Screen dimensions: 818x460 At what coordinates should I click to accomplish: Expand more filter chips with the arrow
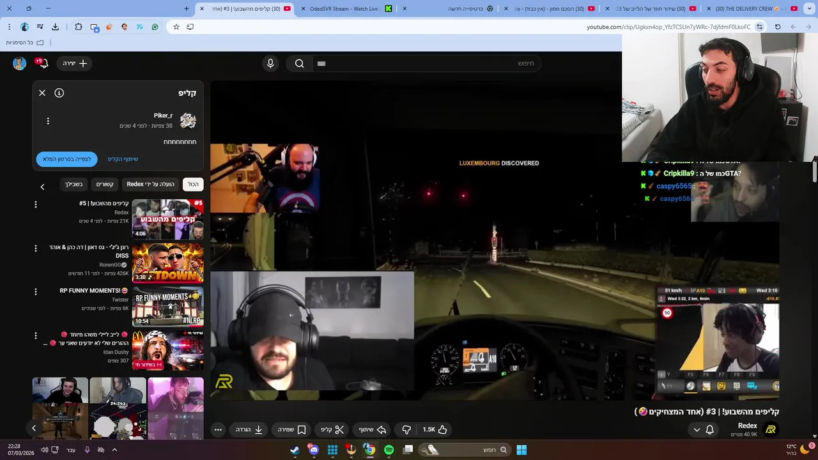tap(42, 187)
